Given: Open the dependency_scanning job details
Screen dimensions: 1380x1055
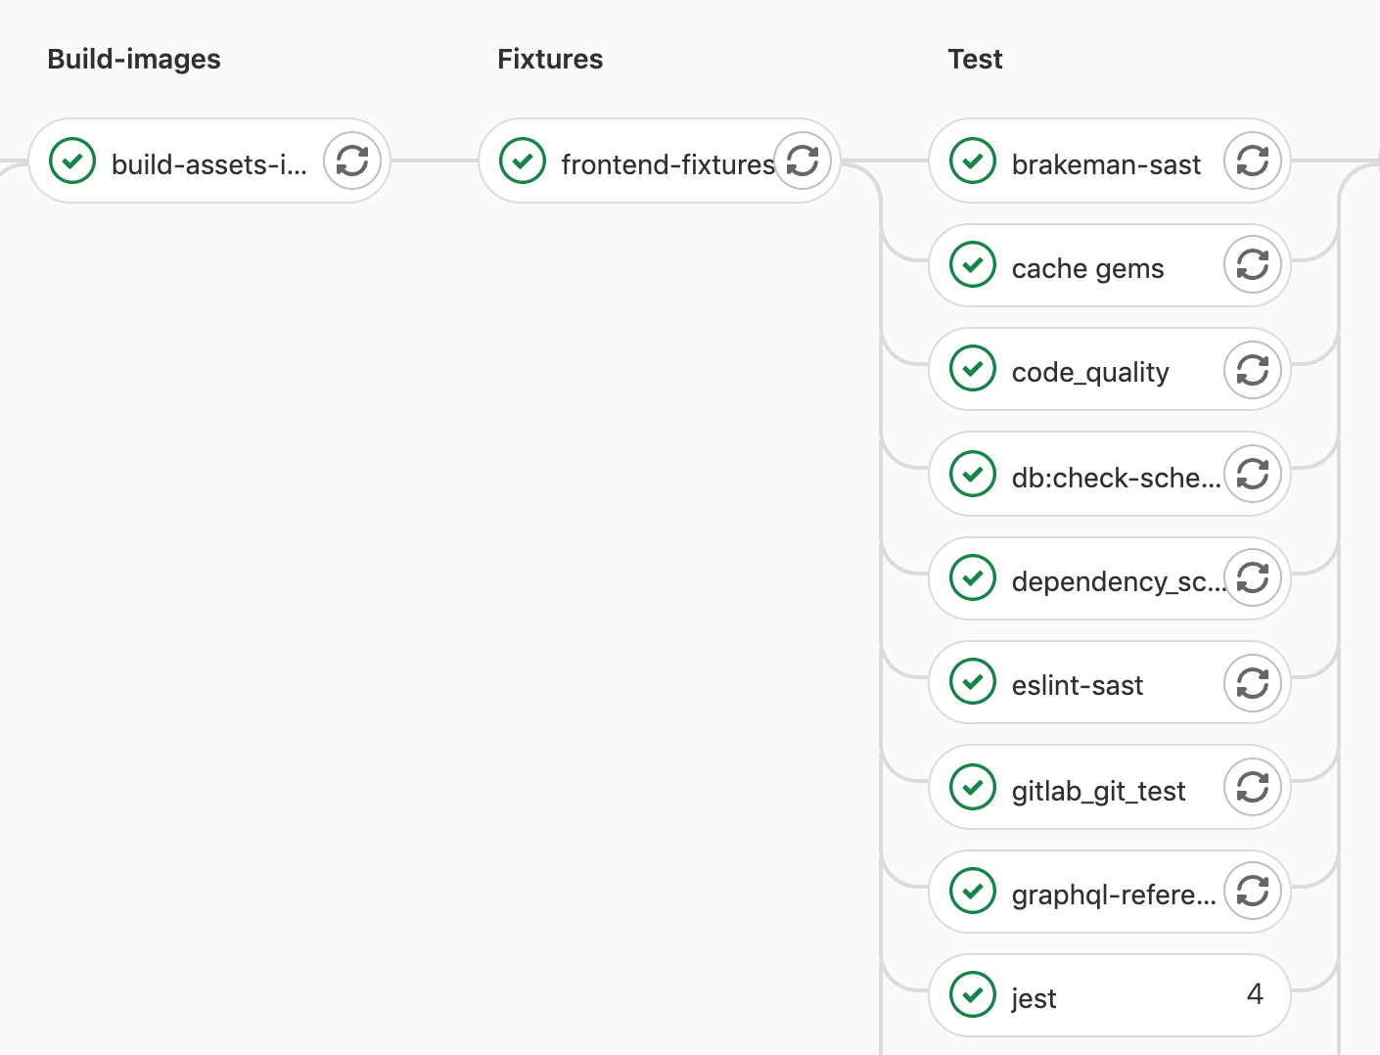Looking at the screenshot, I should pos(1116,579).
